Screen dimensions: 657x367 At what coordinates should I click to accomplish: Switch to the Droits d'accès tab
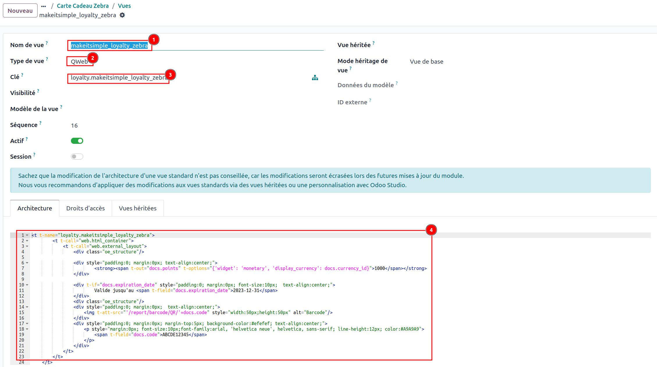tap(85, 208)
